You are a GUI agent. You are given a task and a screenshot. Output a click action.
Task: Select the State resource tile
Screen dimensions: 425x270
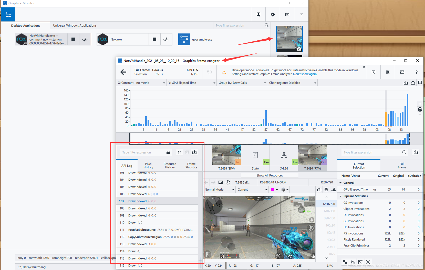(255, 158)
